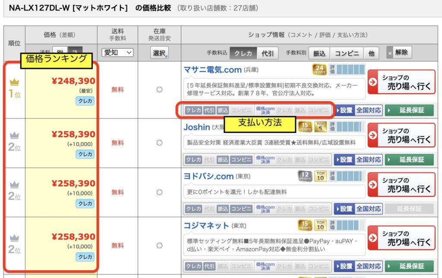Click comment 更に0ポイントを還元！しかも配達無料
The width and height of the screenshot is (442, 278).
[x=237, y=192]
